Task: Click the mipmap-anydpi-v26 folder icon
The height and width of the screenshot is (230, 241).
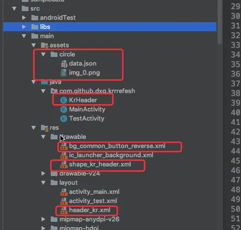Action: (54, 219)
